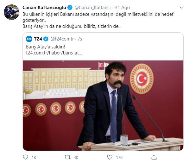View the 13 replies count
The width and height of the screenshot is (184, 163).
[34, 157]
